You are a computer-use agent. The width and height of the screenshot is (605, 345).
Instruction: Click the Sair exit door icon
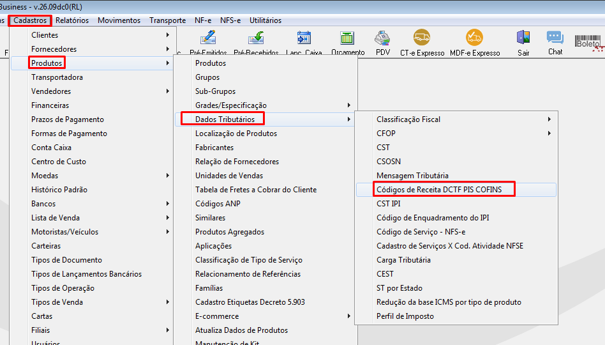click(523, 38)
